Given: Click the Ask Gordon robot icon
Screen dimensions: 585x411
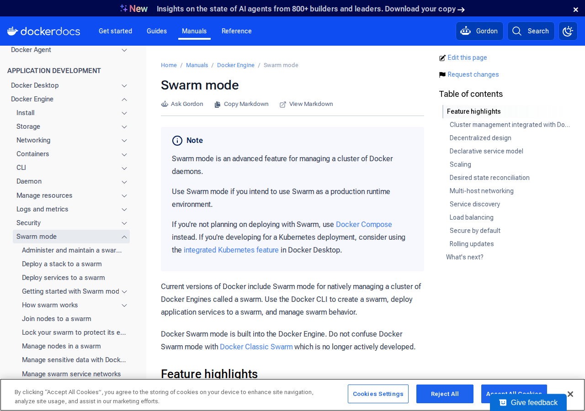Looking at the screenshot, I should click(165, 104).
